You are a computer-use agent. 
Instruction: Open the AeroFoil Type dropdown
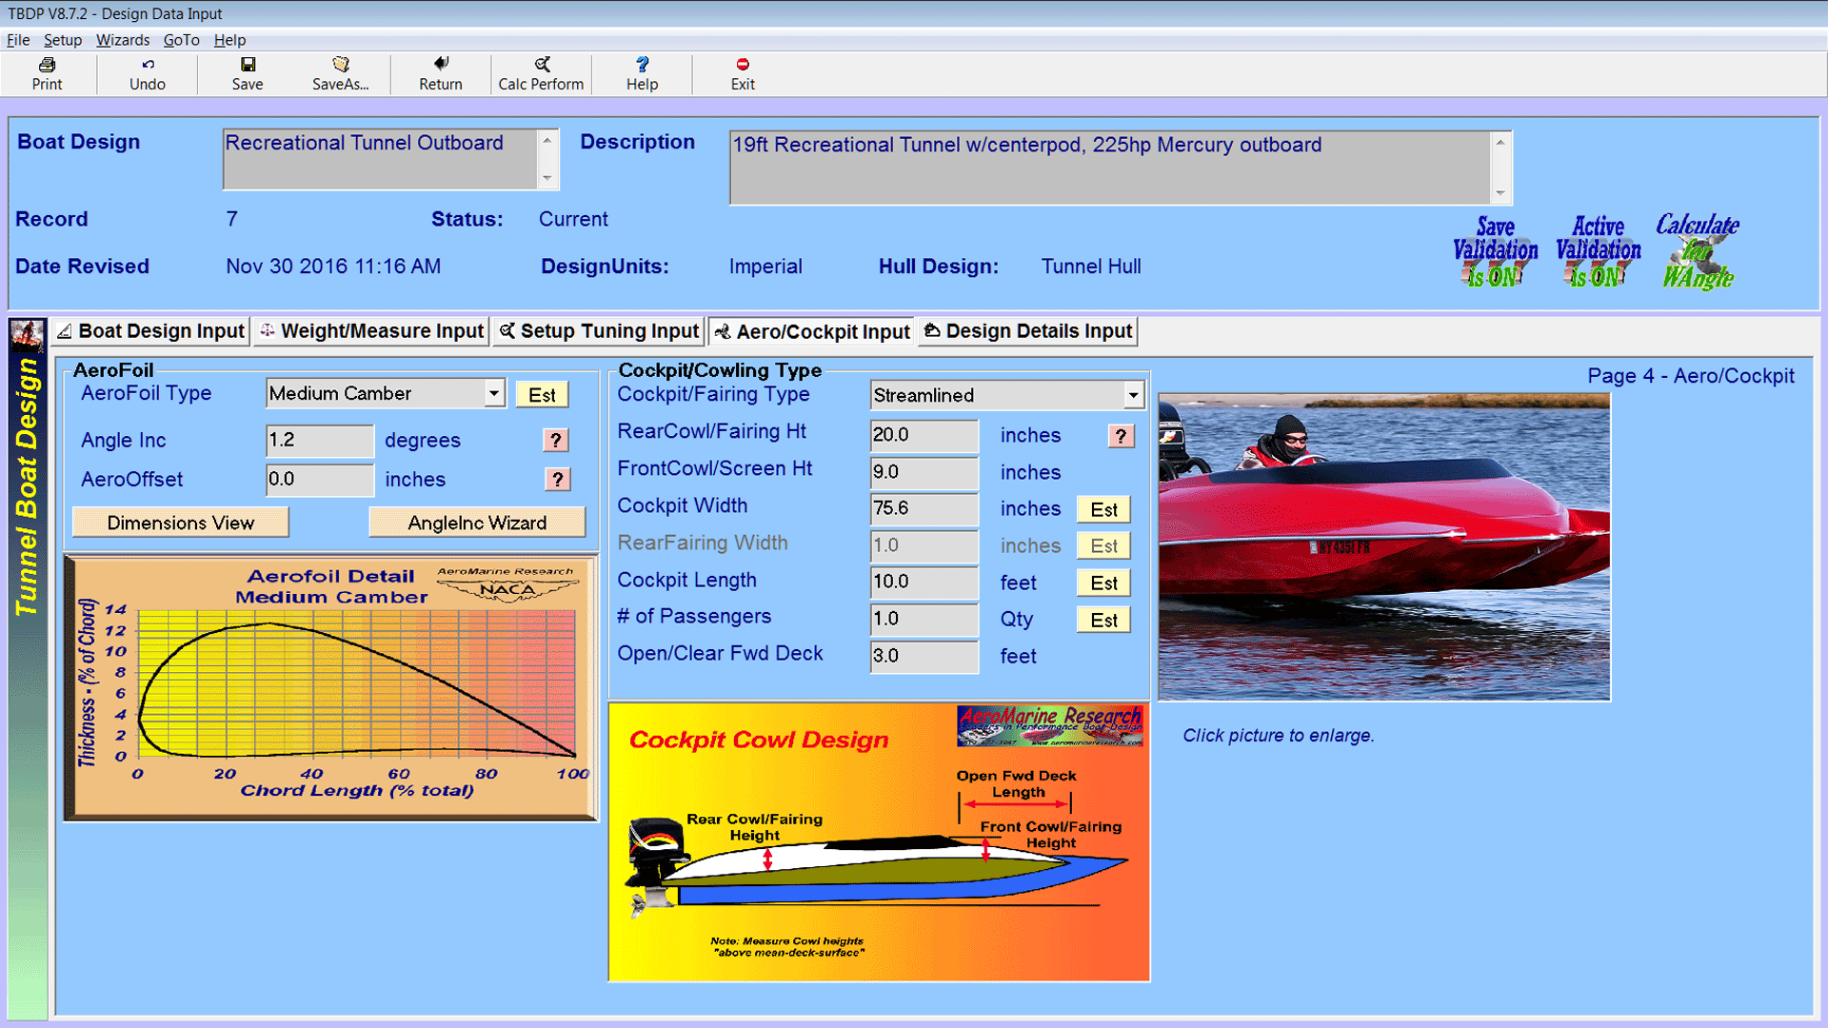tap(493, 393)
